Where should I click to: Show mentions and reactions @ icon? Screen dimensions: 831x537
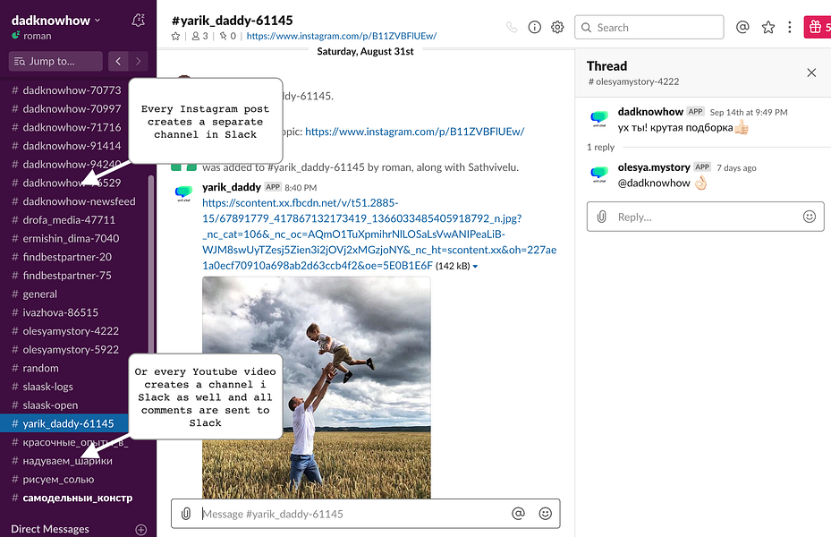[x=742, y=27]
